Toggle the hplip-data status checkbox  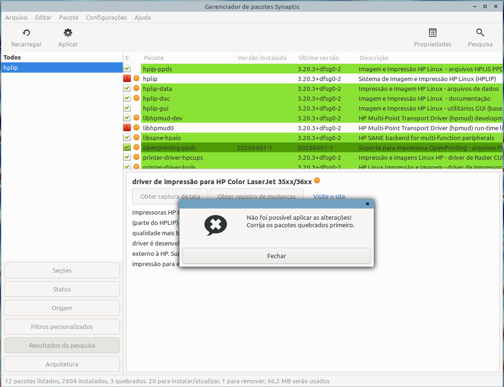pos(127,89)
